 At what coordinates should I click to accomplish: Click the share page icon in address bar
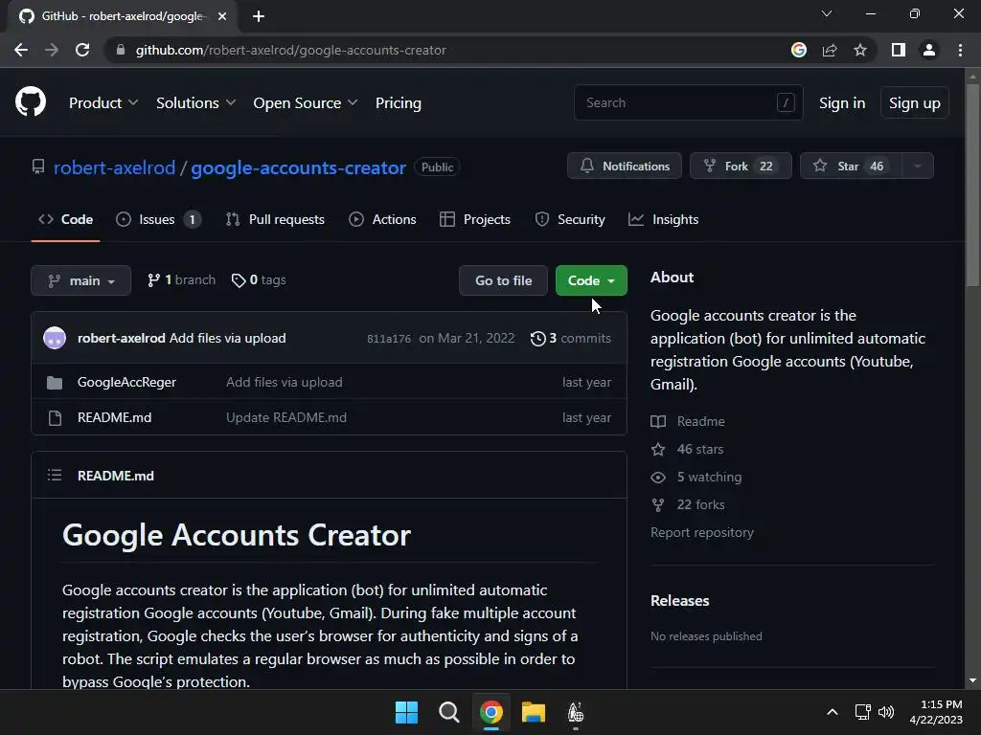pos(830,50)
